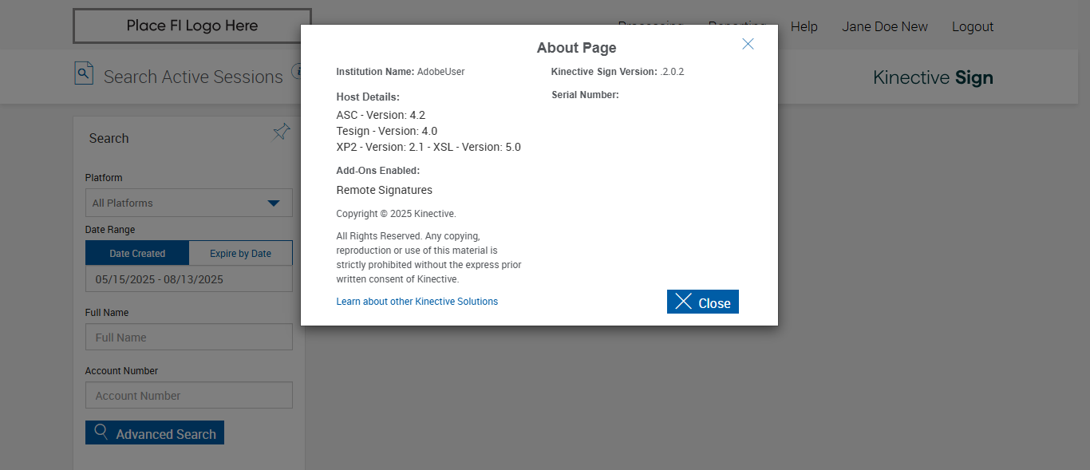Click the Institution Name AdobeUser text
1090x470 pixels.
(x=401, y=72)
